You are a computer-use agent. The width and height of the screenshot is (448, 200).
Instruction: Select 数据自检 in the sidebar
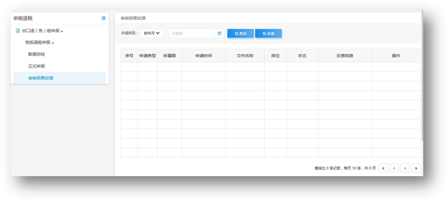(37, 54)
